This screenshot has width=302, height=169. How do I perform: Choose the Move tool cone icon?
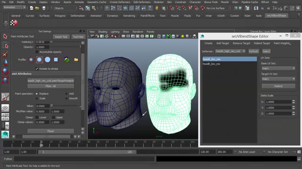[5, 62]
